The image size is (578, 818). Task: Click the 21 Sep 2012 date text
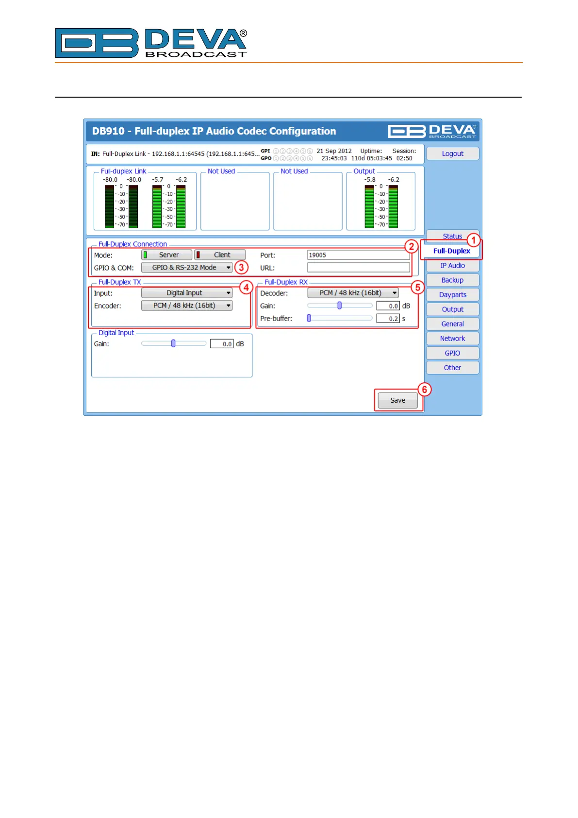point(334,151)
